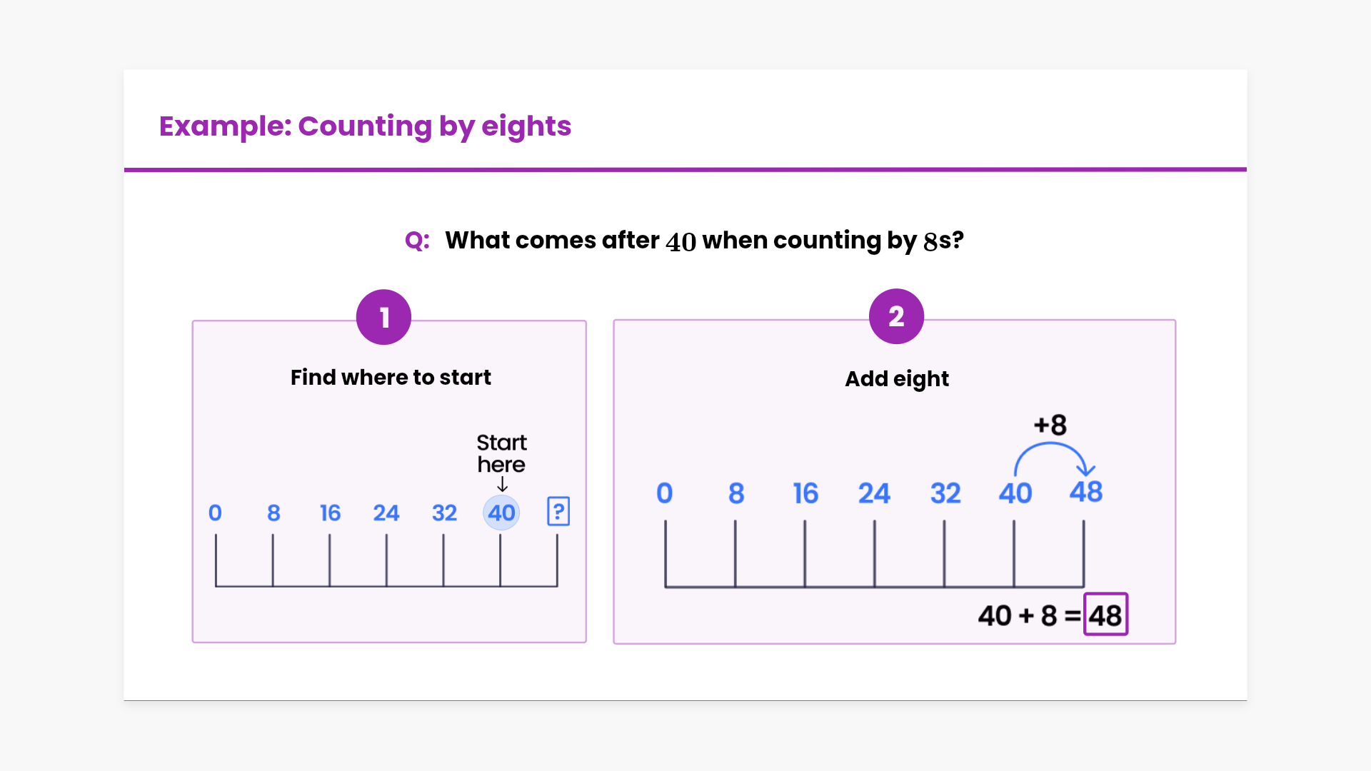The width and height of the screenshot is (1371, 771).
Task: Click the question text about counting by 8s
Action: (x=704, y=241)
